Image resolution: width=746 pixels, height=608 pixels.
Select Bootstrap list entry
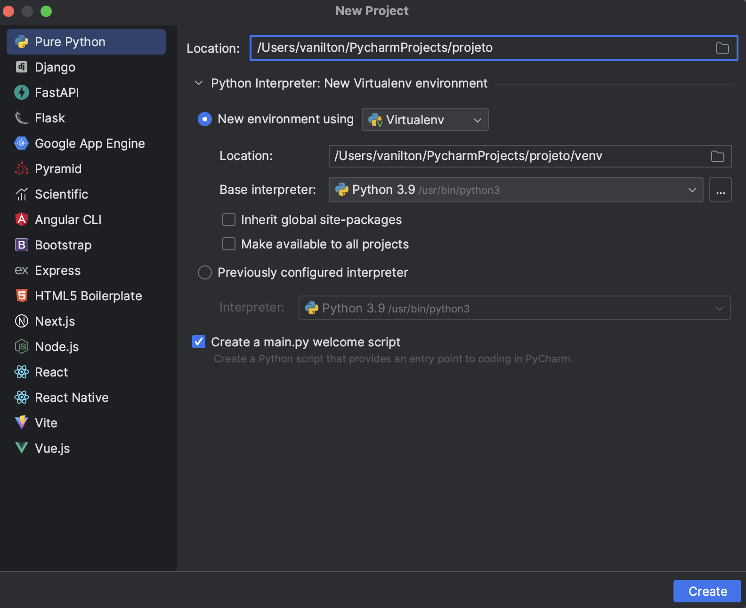coord(86,245)
